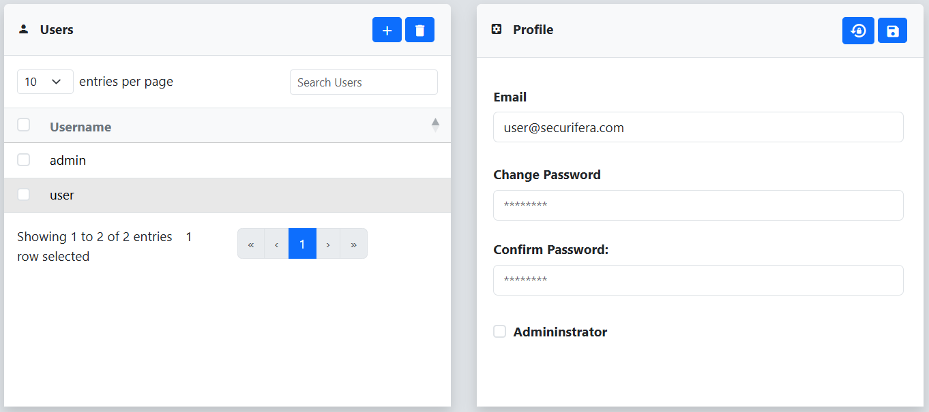This screenshot has width=929, height=412.
Task: Click the Admininstrator label
Action: (560, 332)
